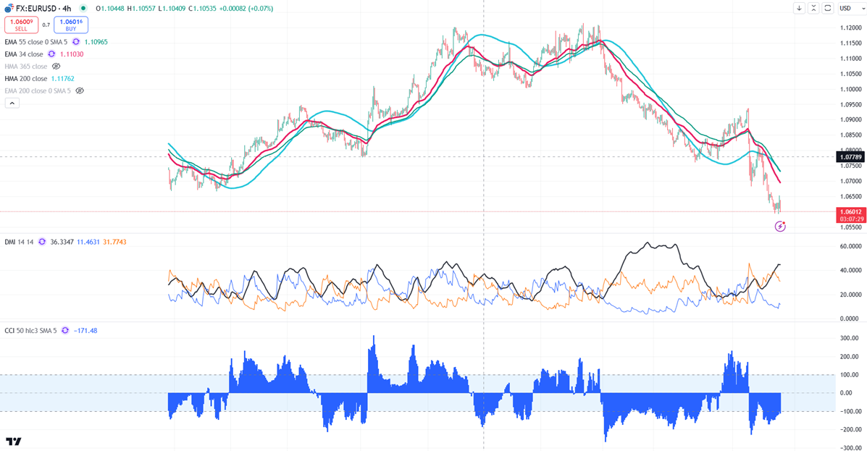Click the blue DMI value 11.4631

88,242
